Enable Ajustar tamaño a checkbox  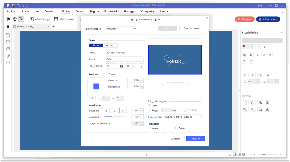point(90,123)
